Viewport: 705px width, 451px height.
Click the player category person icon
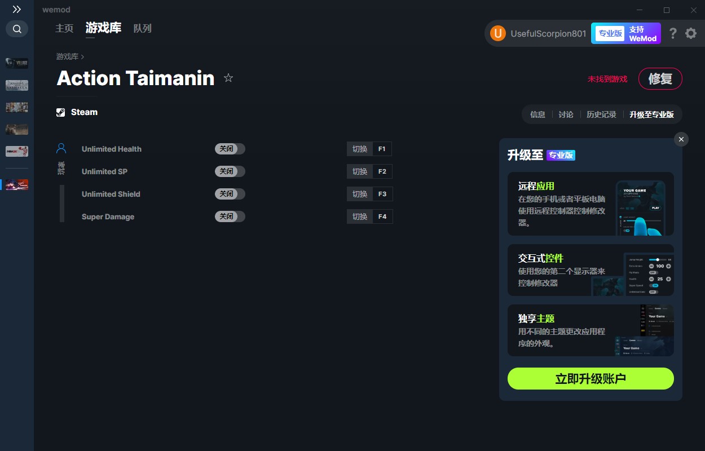(x=61, y=149)
